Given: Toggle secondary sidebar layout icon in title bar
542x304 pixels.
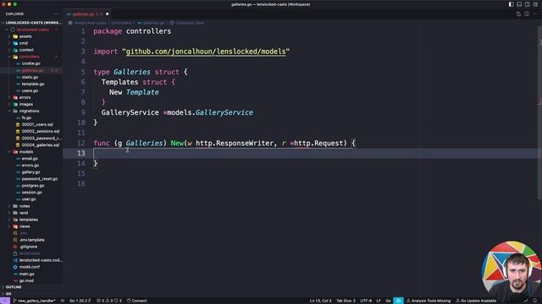Looking at the screenshot, I should click(x=527, y=4).
